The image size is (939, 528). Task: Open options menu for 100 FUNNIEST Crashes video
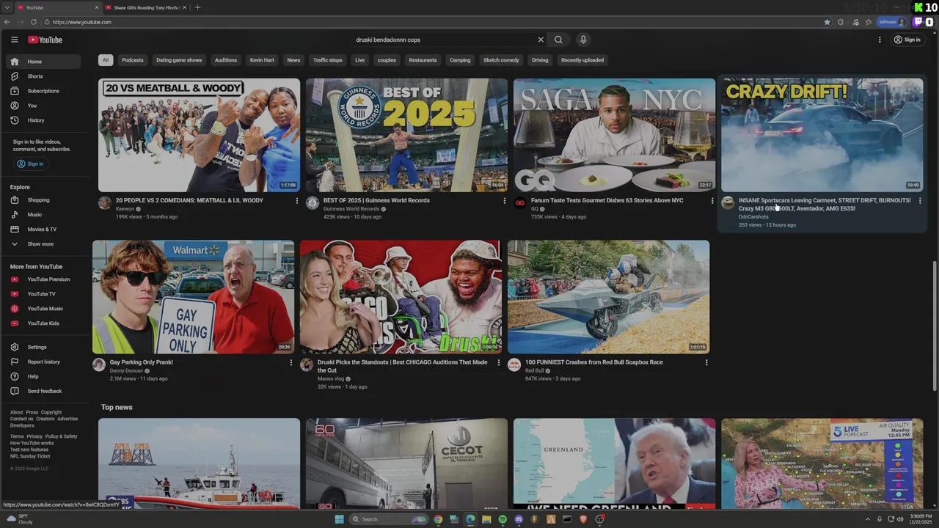[x=706, y=363]
